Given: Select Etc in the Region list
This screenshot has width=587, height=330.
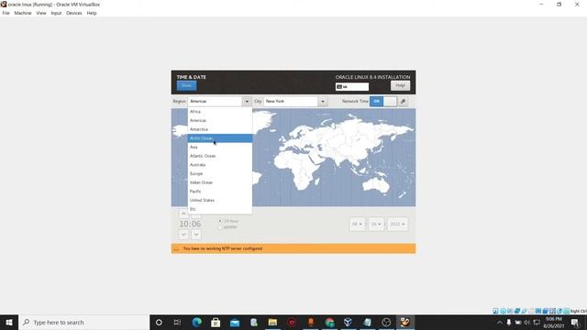Looking at the screenshot, I should click(x=220, y=209).
